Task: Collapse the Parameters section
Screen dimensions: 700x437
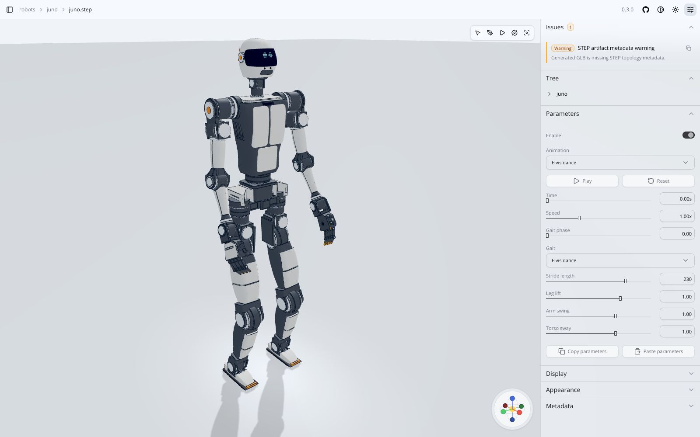Action: (x=691, y=114)
